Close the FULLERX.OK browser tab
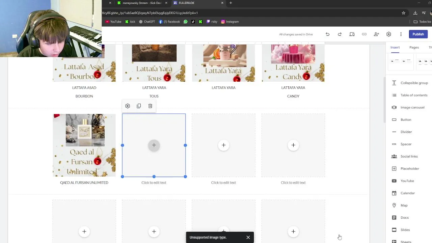Image resolution: width=432 pixels, height=243 pixels. tap(222, 3)
